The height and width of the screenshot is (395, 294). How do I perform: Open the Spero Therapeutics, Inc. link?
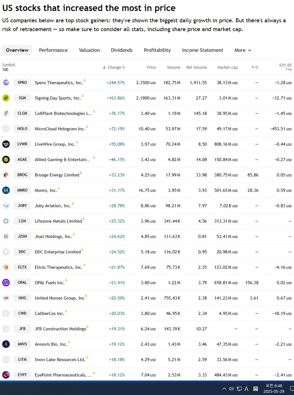pos(59,83)
